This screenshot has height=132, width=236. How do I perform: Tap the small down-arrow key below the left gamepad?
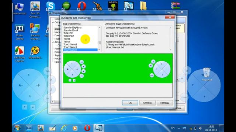pos(33,107)
